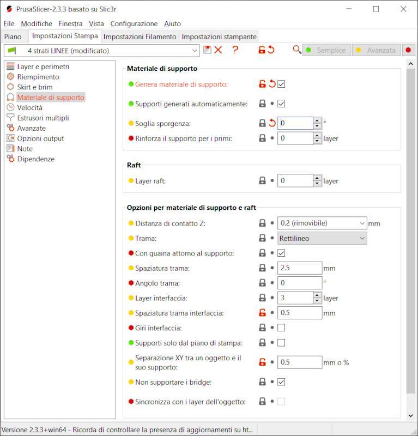
Task: Click the red unlocked lock beside Genera materiale di supporto
Action: coord(262,84)
